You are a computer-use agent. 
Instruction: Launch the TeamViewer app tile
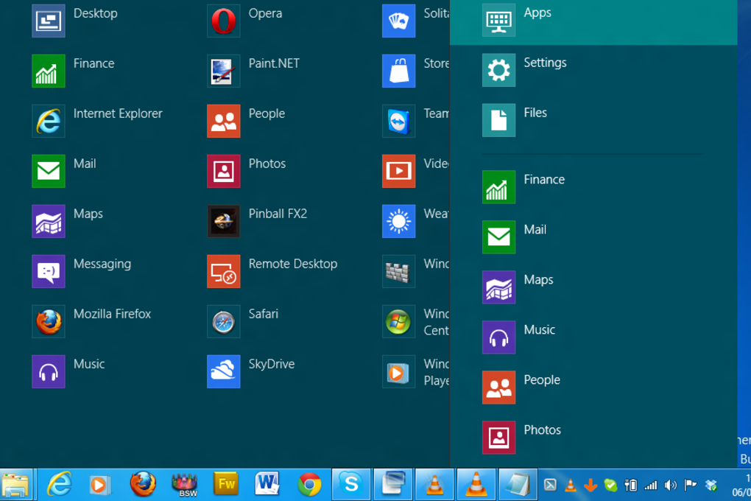pyautogui.click(x=398, y=121)
